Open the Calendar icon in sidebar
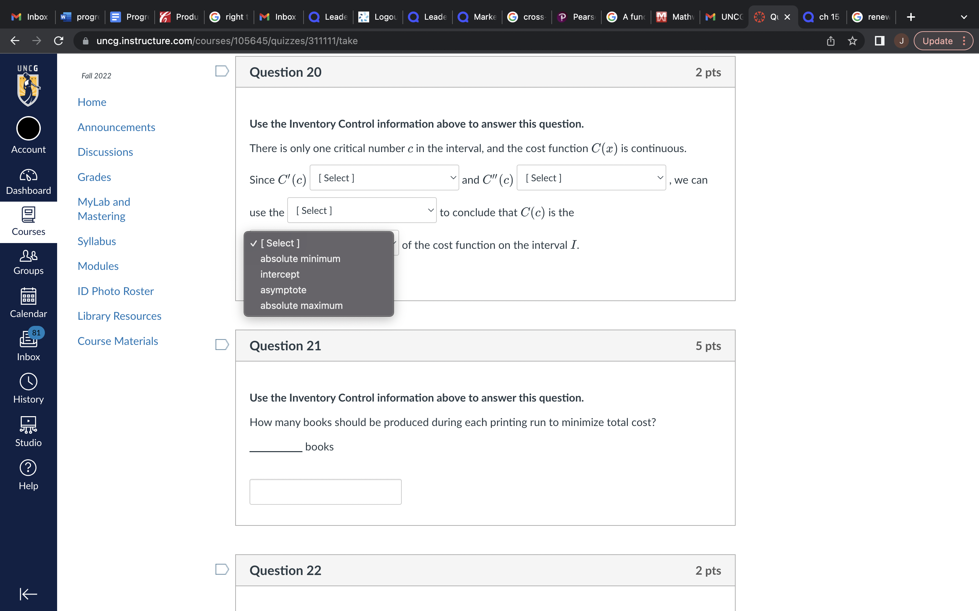Image resolution: width=979 pixels, height=611 pixels. tap(28, 303)
